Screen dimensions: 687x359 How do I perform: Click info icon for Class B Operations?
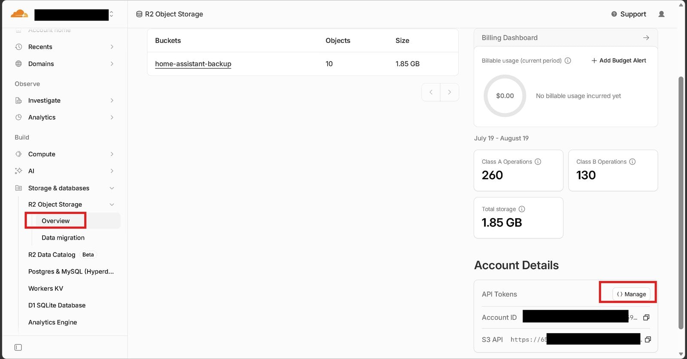coord(632,162)
